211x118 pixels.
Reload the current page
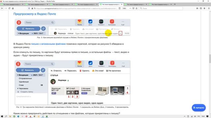9,8
